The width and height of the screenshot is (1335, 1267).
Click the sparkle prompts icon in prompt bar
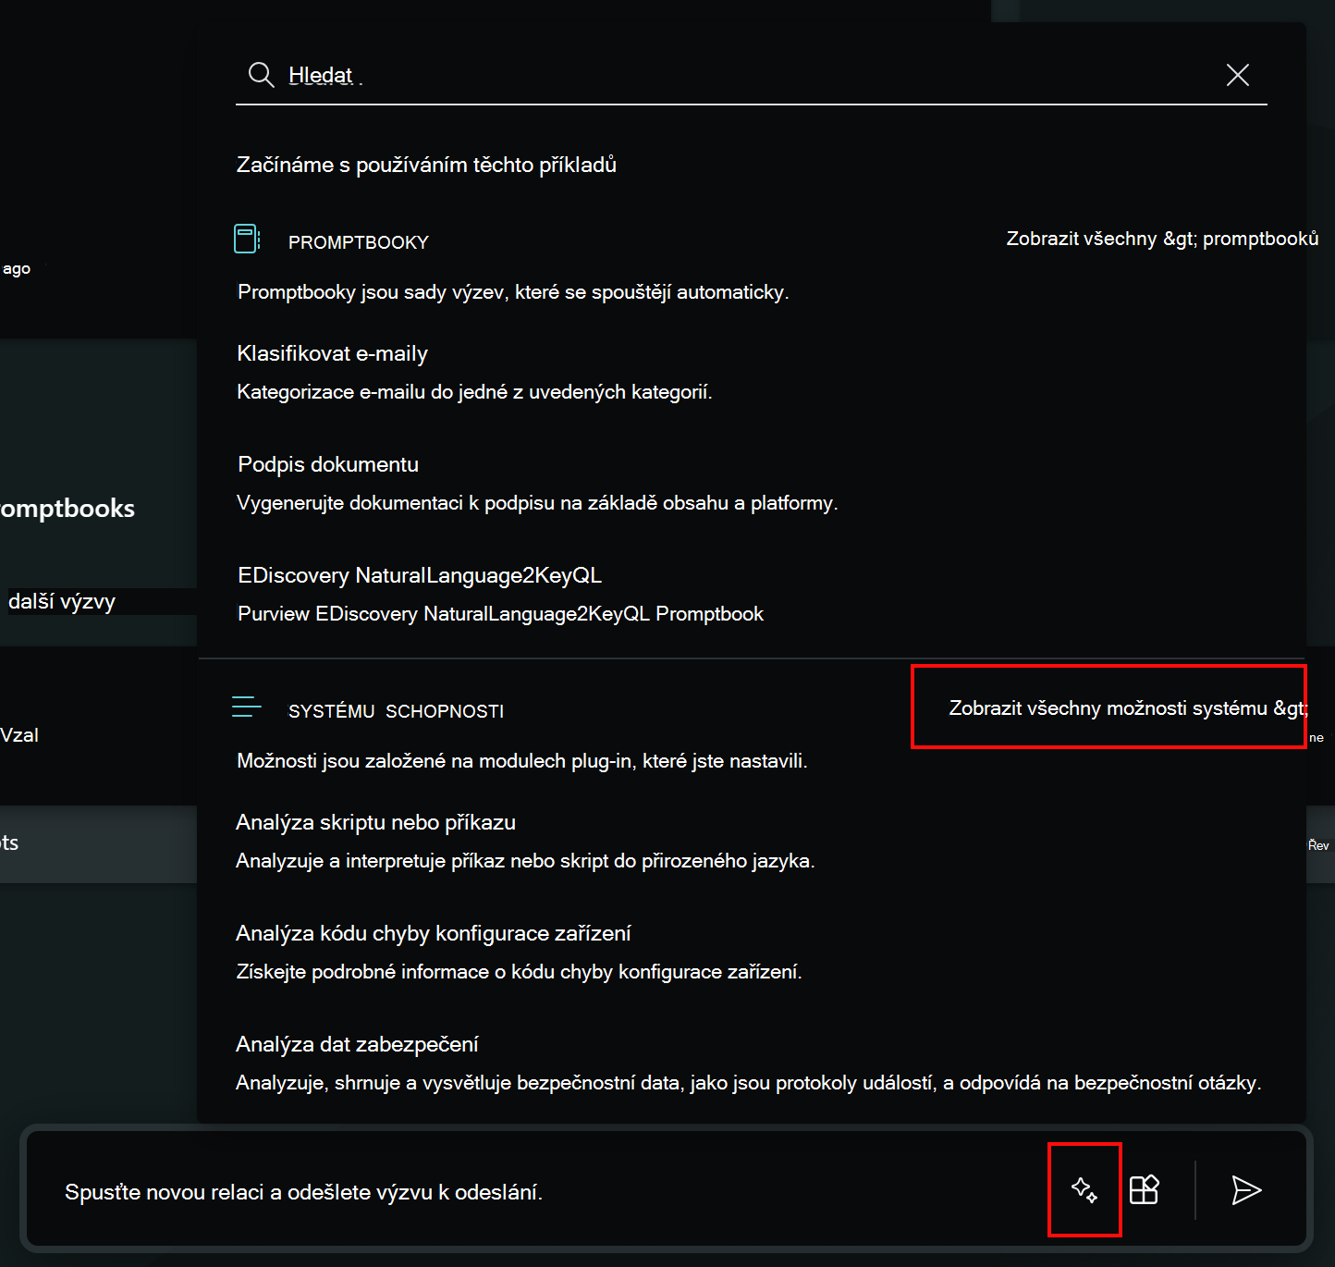pyautogui.click(x=1084, y=1190)
